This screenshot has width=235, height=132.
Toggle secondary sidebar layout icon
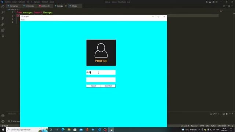pyautogui.click(x=213, y=2)
